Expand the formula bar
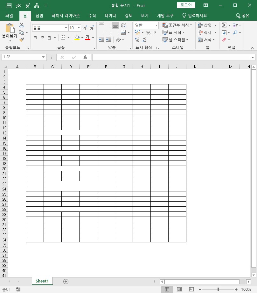This screenshot has width=257, height=293. [253, 57]
